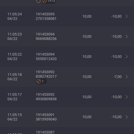Expand the 11:05:24 bet row chevron
Image resolution: width=134 pixels, height=134 pixels.
(127, 16)
